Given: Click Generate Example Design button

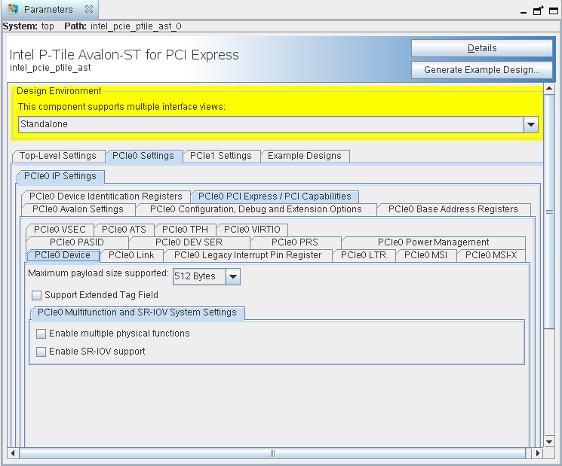Looking at the screenshot, I should pos(482,70).
